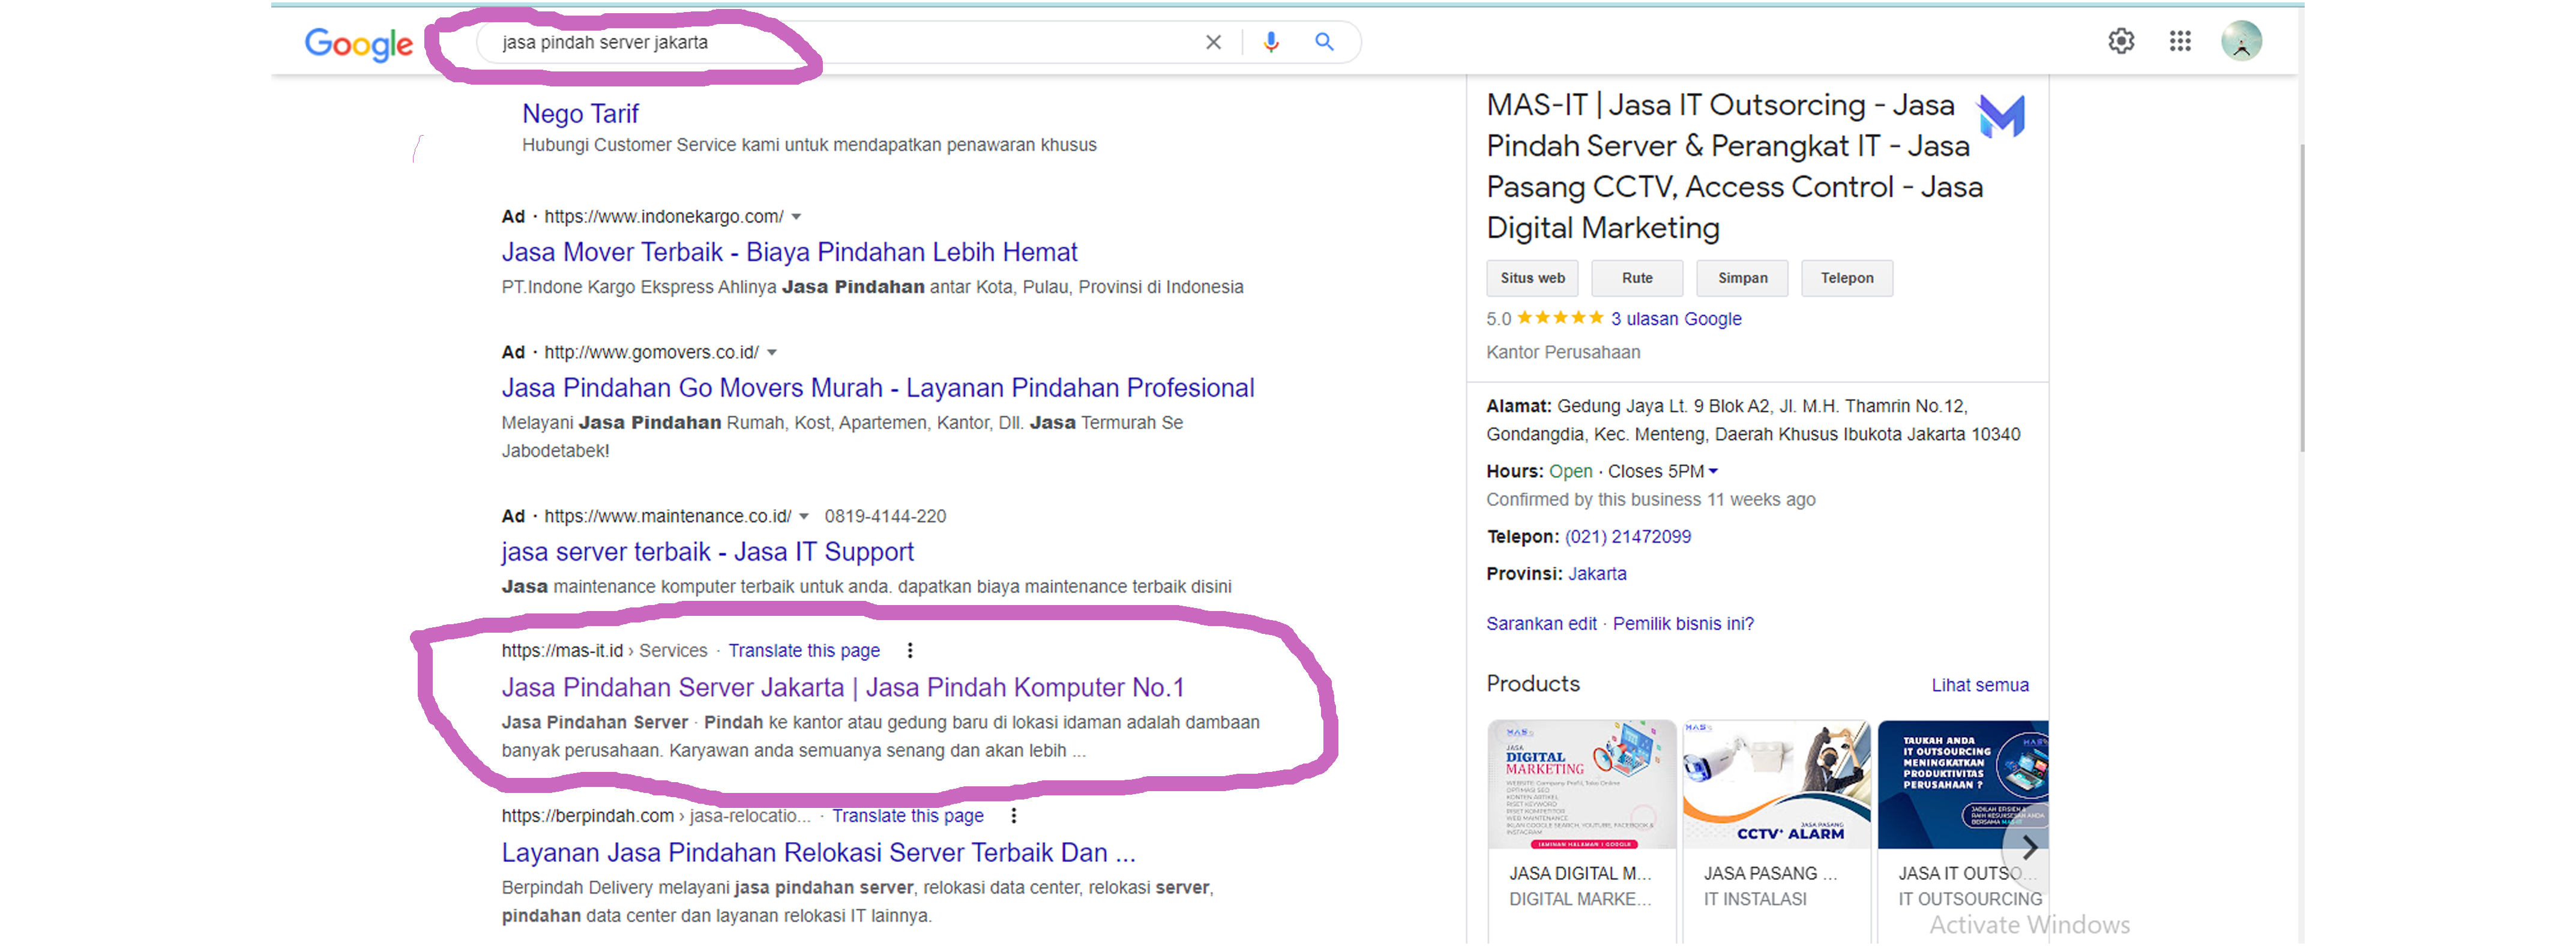The image size is (2576, 946).
Task: Open options menu for berpindah.com result
Action: (1013, 816)
